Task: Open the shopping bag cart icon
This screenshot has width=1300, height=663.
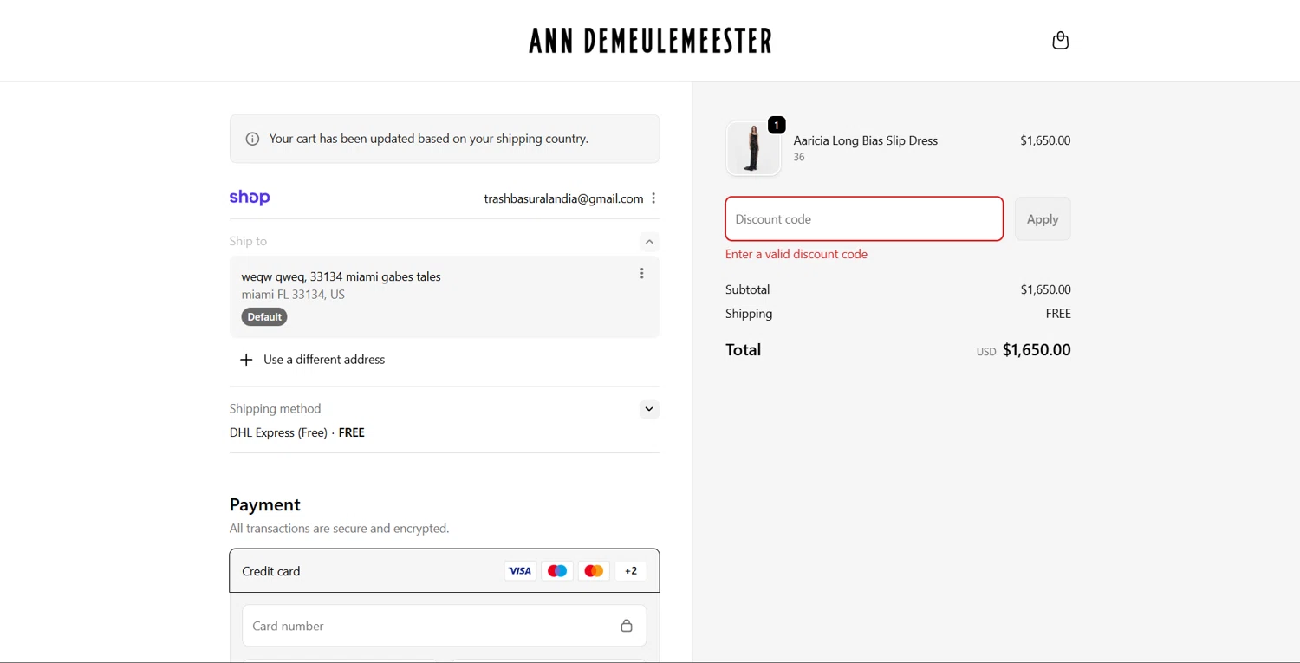Action: tap(1060, 41)
